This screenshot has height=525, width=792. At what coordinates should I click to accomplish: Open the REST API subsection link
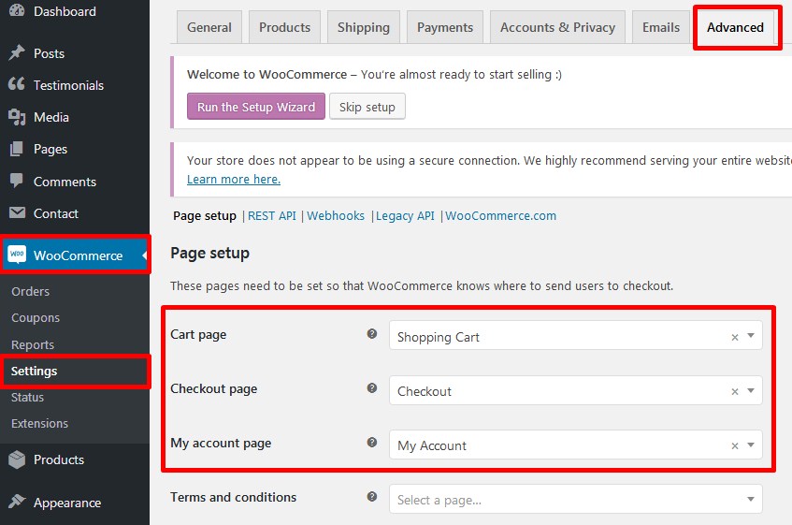coord(272,216)
